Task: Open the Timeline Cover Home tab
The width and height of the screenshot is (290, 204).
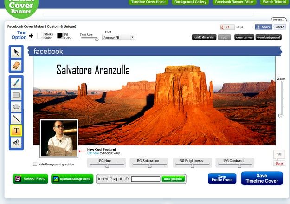Action: click(x=148, y=2)
